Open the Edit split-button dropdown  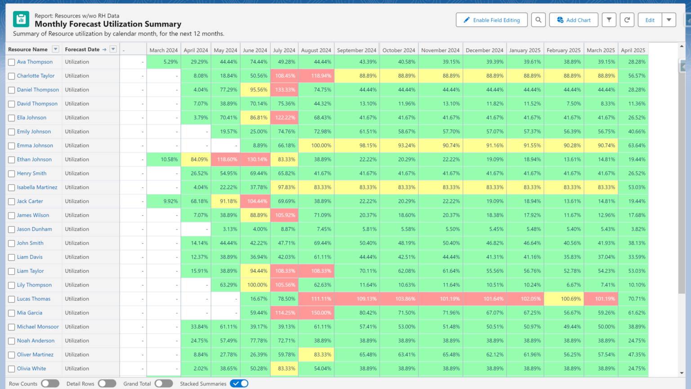669,20
